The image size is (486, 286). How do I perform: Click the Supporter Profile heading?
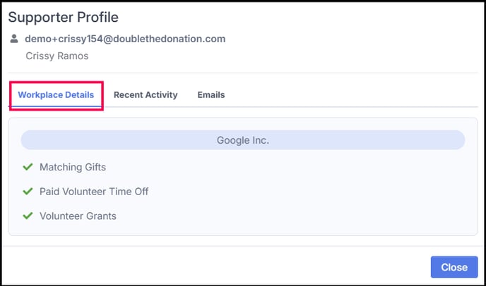click(64, 17)
